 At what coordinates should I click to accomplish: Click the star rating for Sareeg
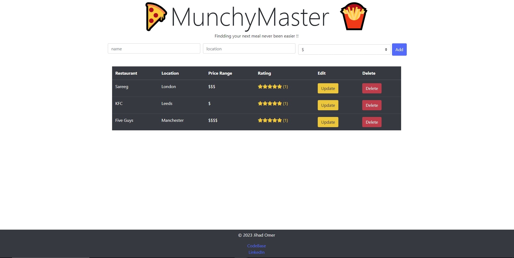pyautogui.click(x=270, y=87)
